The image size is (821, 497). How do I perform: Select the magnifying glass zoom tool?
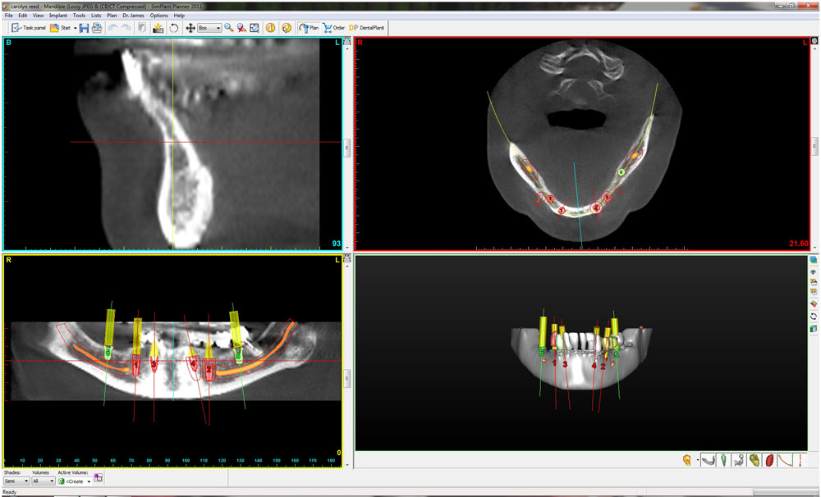pyautogui.click(x=228, y=28)
